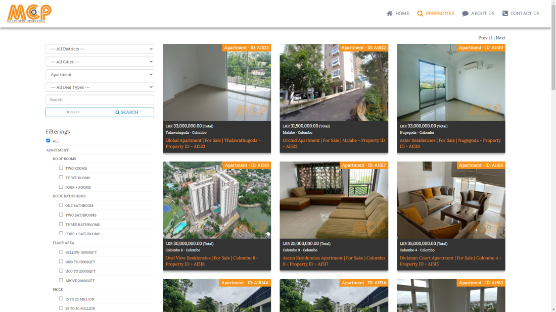
Task: Click the speech bubble icon beside ABOUT US
Action: 465,14
